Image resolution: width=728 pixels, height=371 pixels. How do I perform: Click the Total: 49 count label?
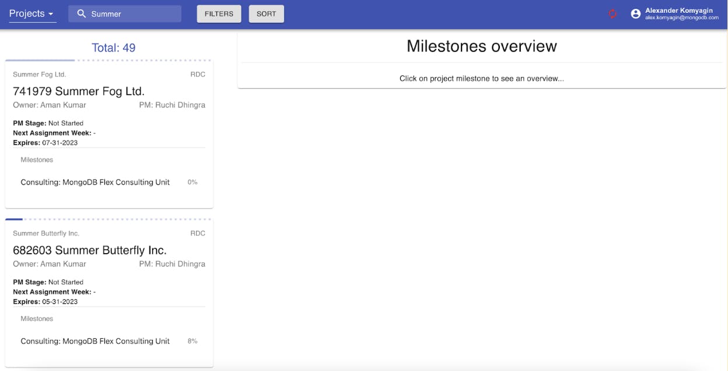click(113, 48)
